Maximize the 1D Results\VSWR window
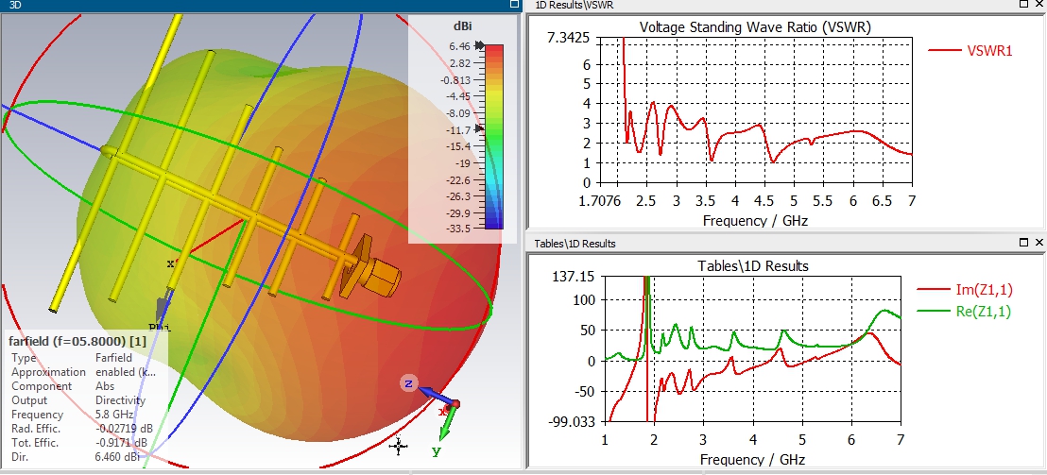Image resolution: width=1047 pixels, height=475 pixels. (x=1025, y=4)
